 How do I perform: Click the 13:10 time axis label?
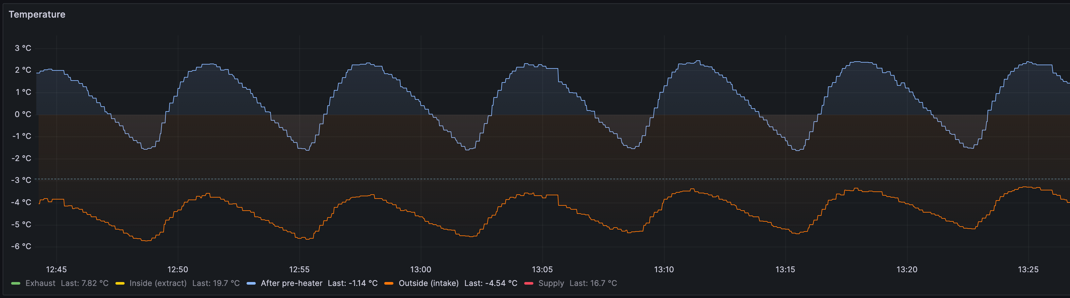pos(664,269)
